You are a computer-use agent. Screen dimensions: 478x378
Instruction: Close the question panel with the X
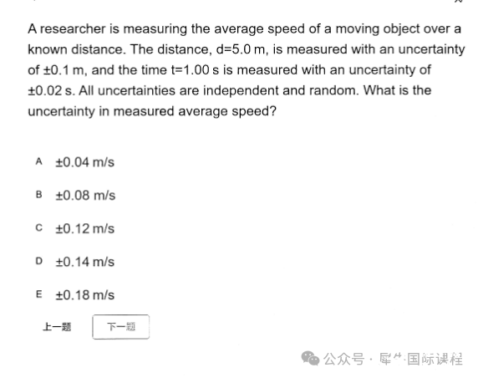pyautogui.click(x=458, y=1)
